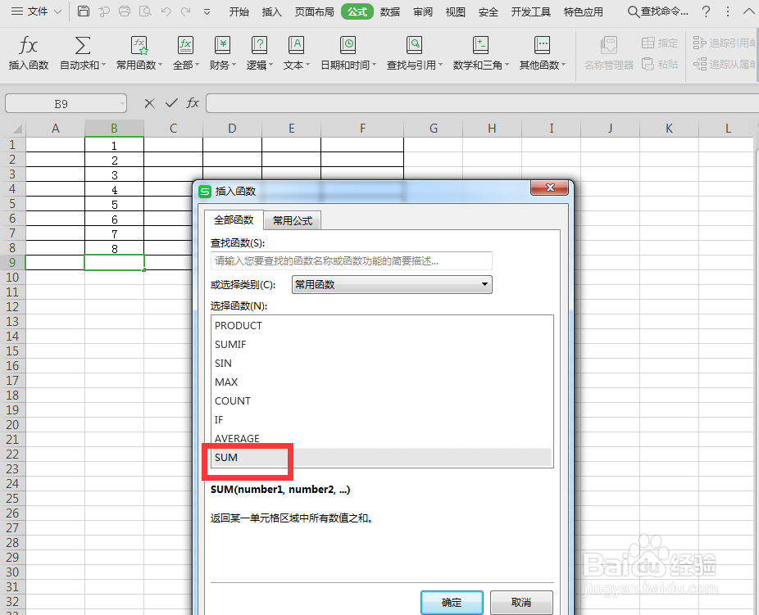
Task: Open the Other Functions (其他函数) icon
Action: click(x=542, y=46)
